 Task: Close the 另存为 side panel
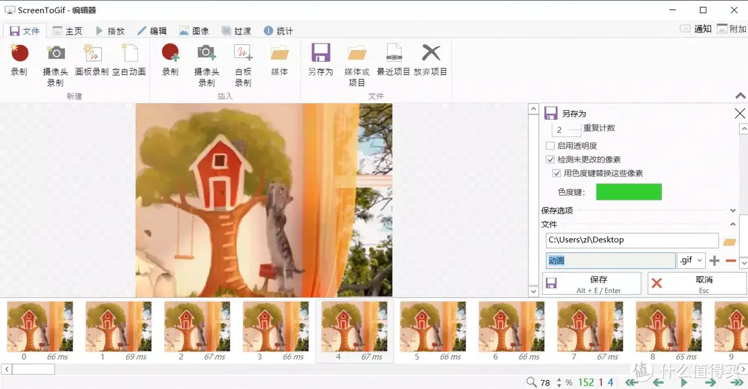pos(740,114)
